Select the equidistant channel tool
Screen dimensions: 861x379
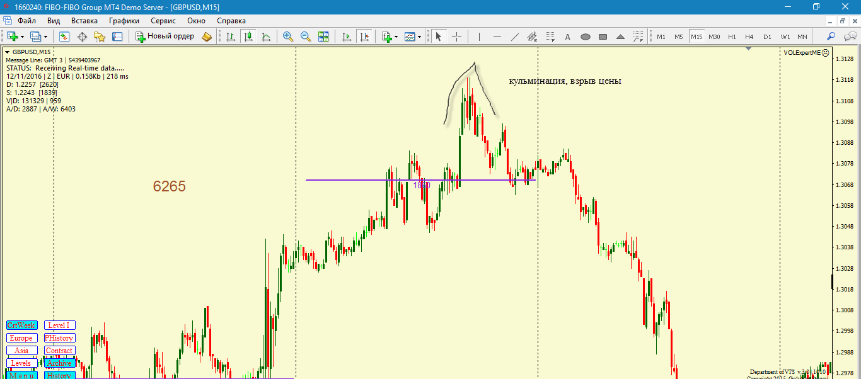pos(532,37)
